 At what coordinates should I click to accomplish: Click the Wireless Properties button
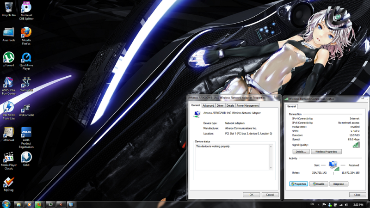tap(327, 152)
